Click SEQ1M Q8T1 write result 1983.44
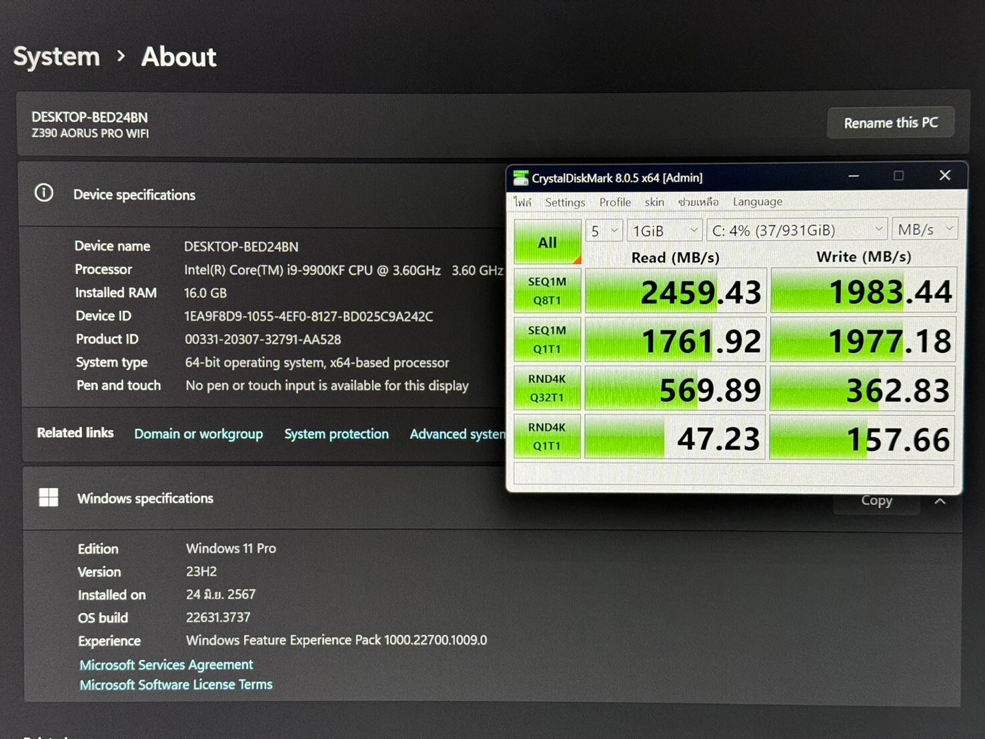 coord(864,291)
